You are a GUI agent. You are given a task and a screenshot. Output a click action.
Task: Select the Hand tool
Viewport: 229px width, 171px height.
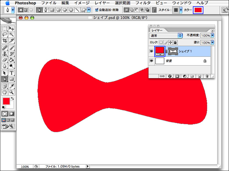pyautogui.click(x=5, y=92)
